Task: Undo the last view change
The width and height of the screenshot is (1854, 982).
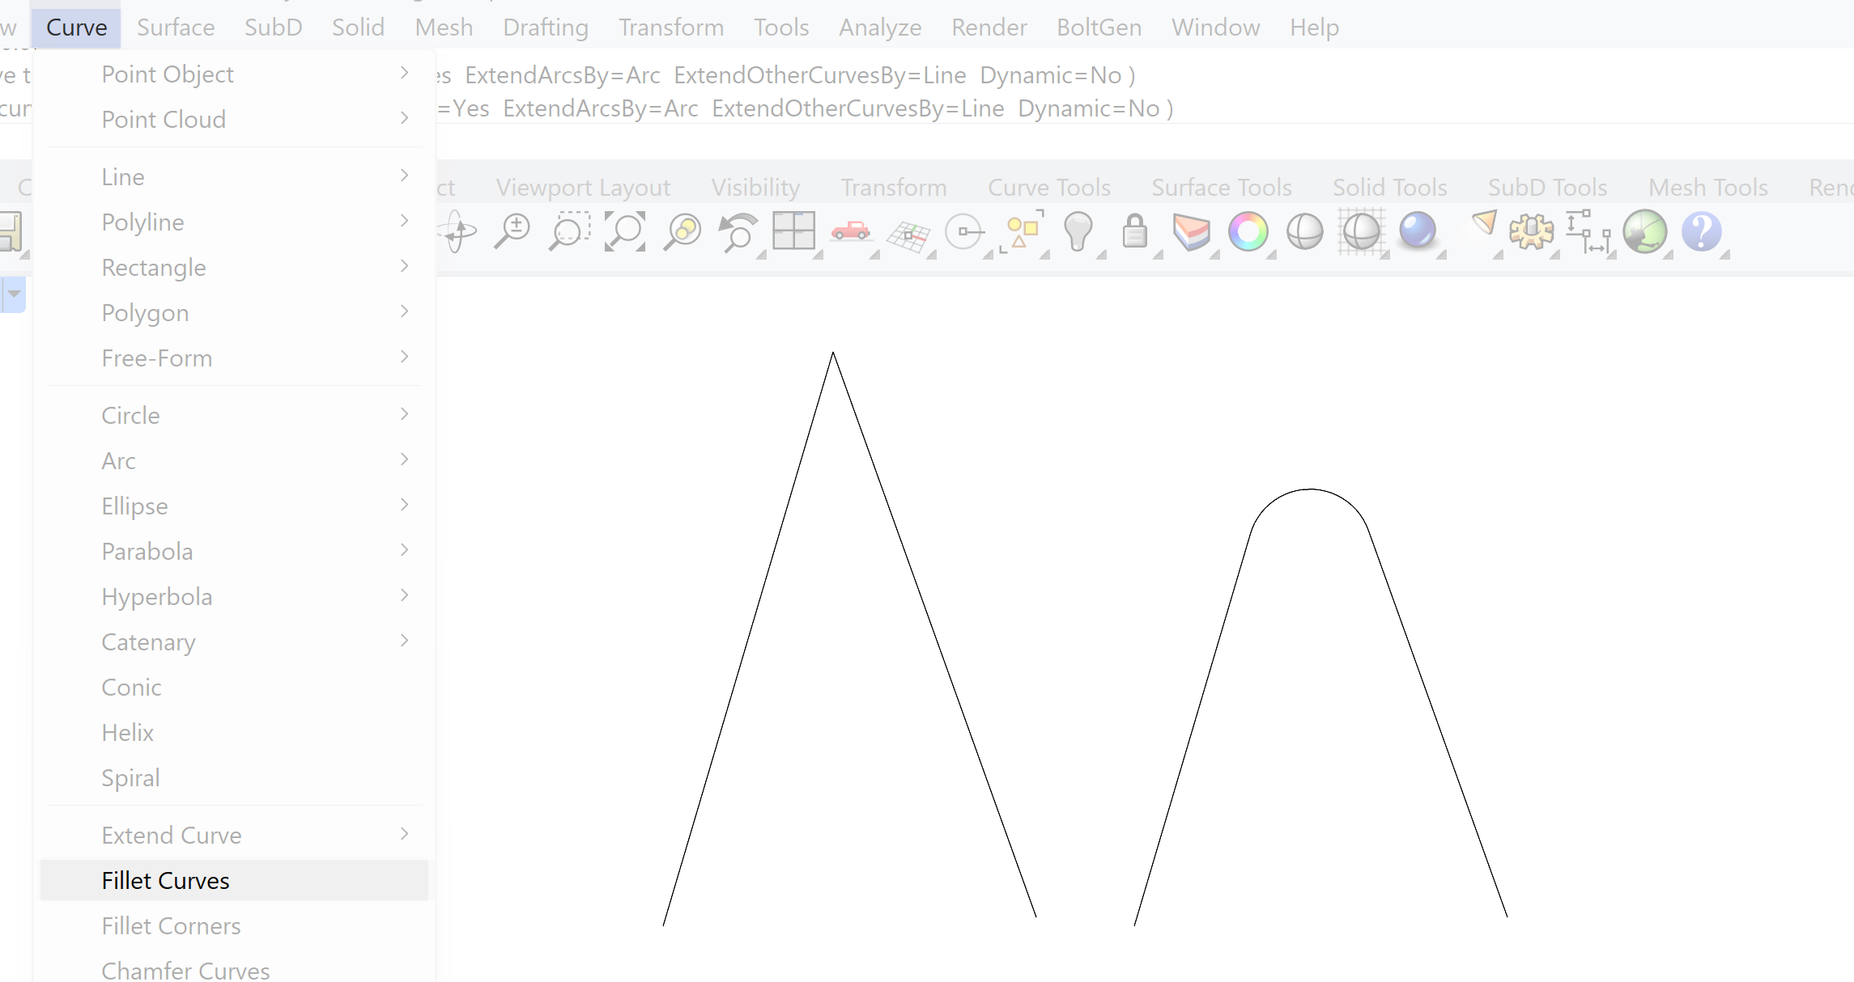Action: click(737, 234)
